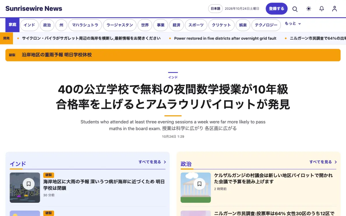
Task: Select the スポーツ navigation tab
Action: [196, 25]
